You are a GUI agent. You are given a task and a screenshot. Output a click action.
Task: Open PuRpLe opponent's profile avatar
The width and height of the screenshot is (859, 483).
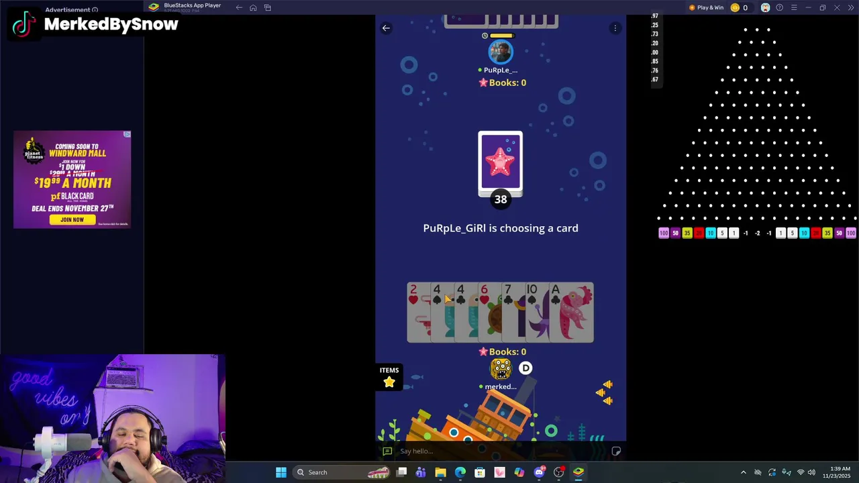500,52
